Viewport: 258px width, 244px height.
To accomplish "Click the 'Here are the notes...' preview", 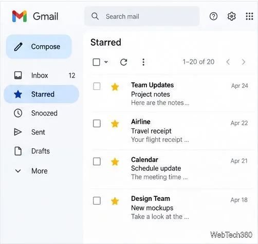I will (x=160, y=103).
